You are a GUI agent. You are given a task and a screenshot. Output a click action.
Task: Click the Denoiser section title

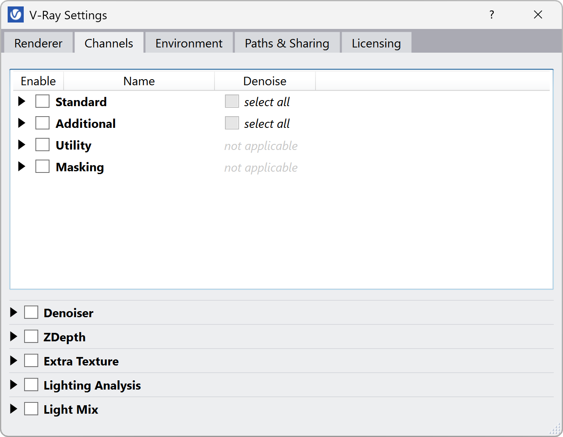click(68, 313)
